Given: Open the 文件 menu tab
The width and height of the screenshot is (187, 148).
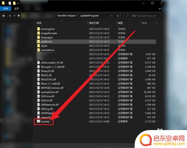Looking at the screenshot, I should (x=6, y=9).
